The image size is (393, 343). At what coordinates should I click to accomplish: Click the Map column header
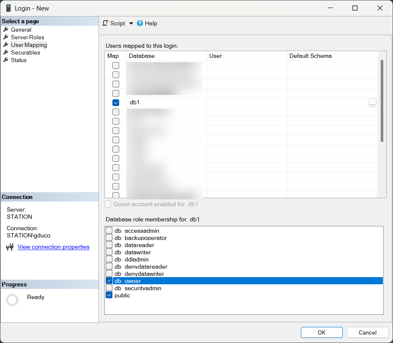pyautogui.click(x=115, y=56)
